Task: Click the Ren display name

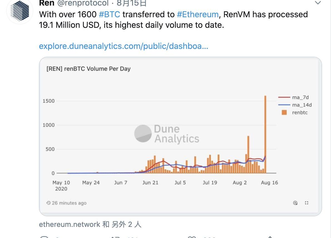Action: tap(47, 3)
